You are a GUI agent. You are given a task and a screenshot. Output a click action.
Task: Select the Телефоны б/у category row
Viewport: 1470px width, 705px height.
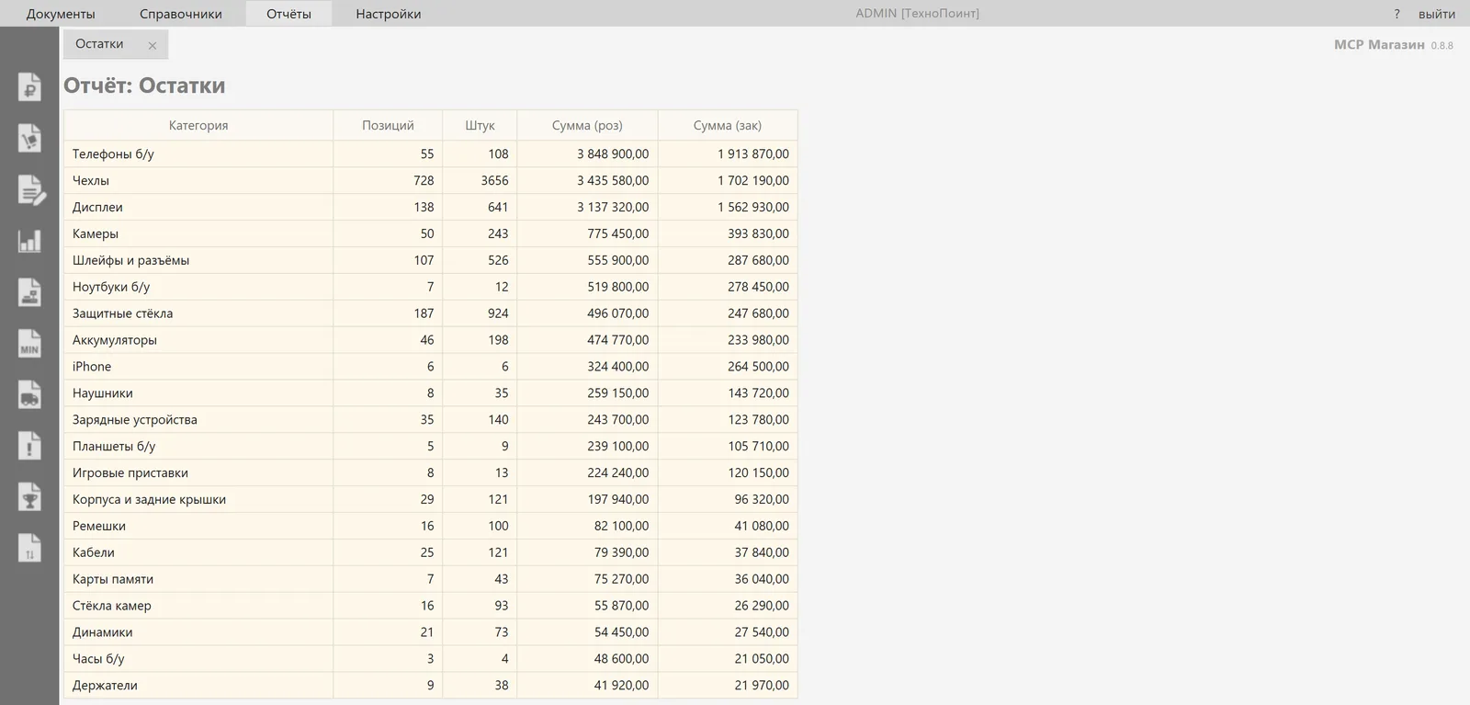(x=431, y=154)
